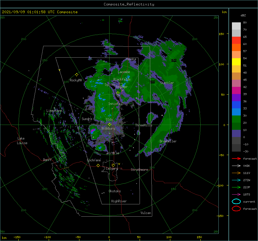Click the Banff town label
Viewport: 258px width, 241px height.
[47, 160]
